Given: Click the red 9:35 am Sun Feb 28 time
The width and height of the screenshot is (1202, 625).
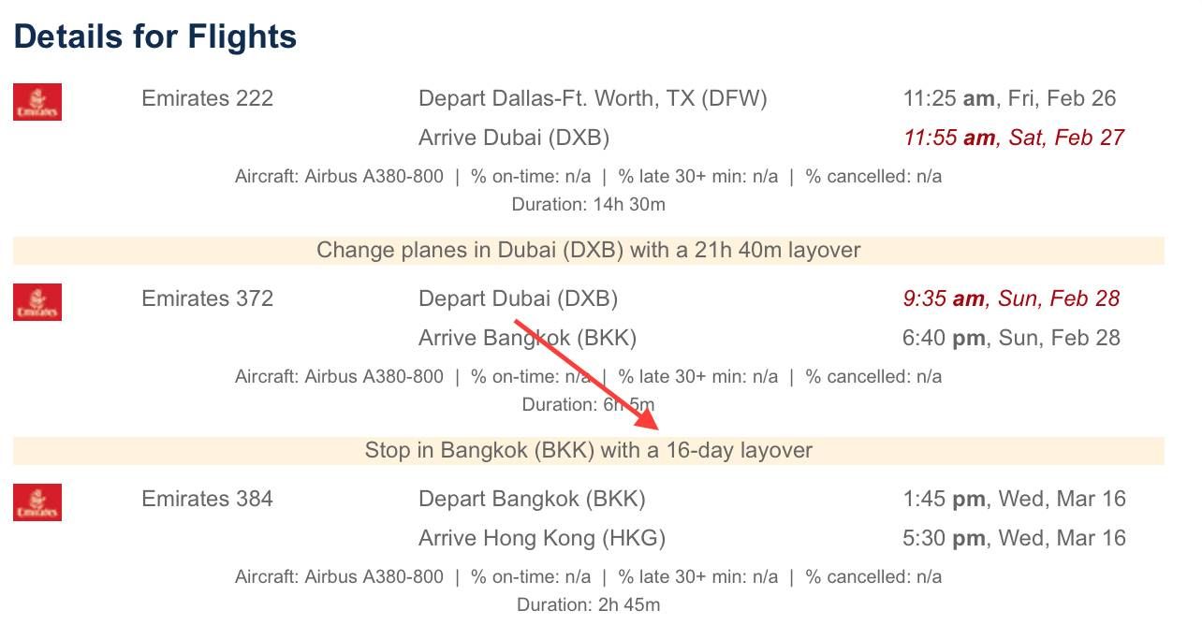Looking at the screenshot, I should [1011, 298].
